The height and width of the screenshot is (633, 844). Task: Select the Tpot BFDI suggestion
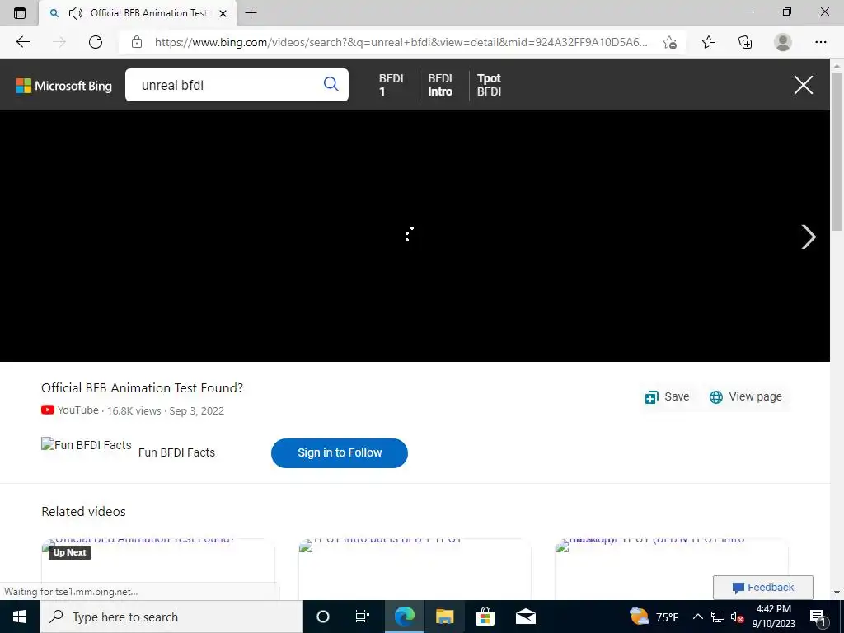point(489,85)
